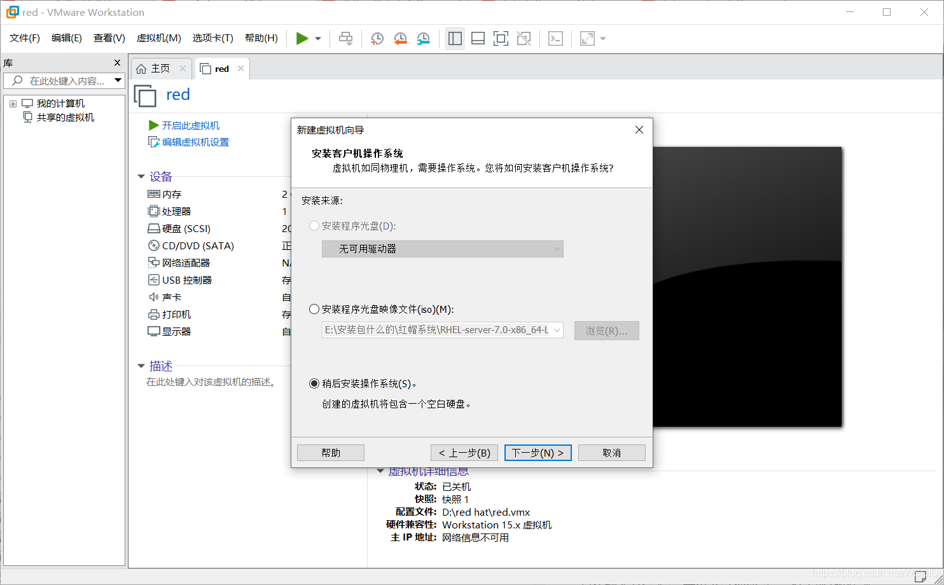Click the 快照 1 snapshot value
The width and height of the screenshot is (944, 585).
(x=455, y=500)
